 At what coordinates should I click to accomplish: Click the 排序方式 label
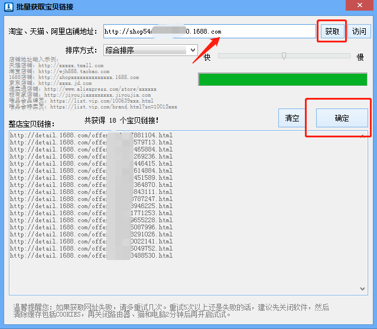tap(82, 50)
